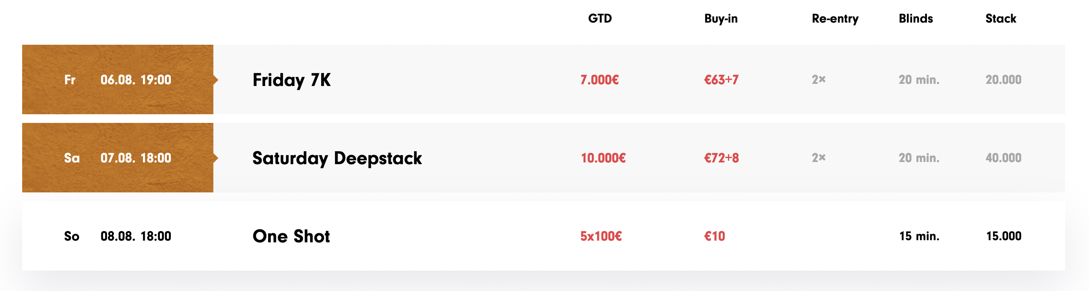Image resolution: width=1089 pixels, height=291 pixels.
Task: Click the 40.000 stack value
Action: pyautogui.click(x=1003, y=158)
